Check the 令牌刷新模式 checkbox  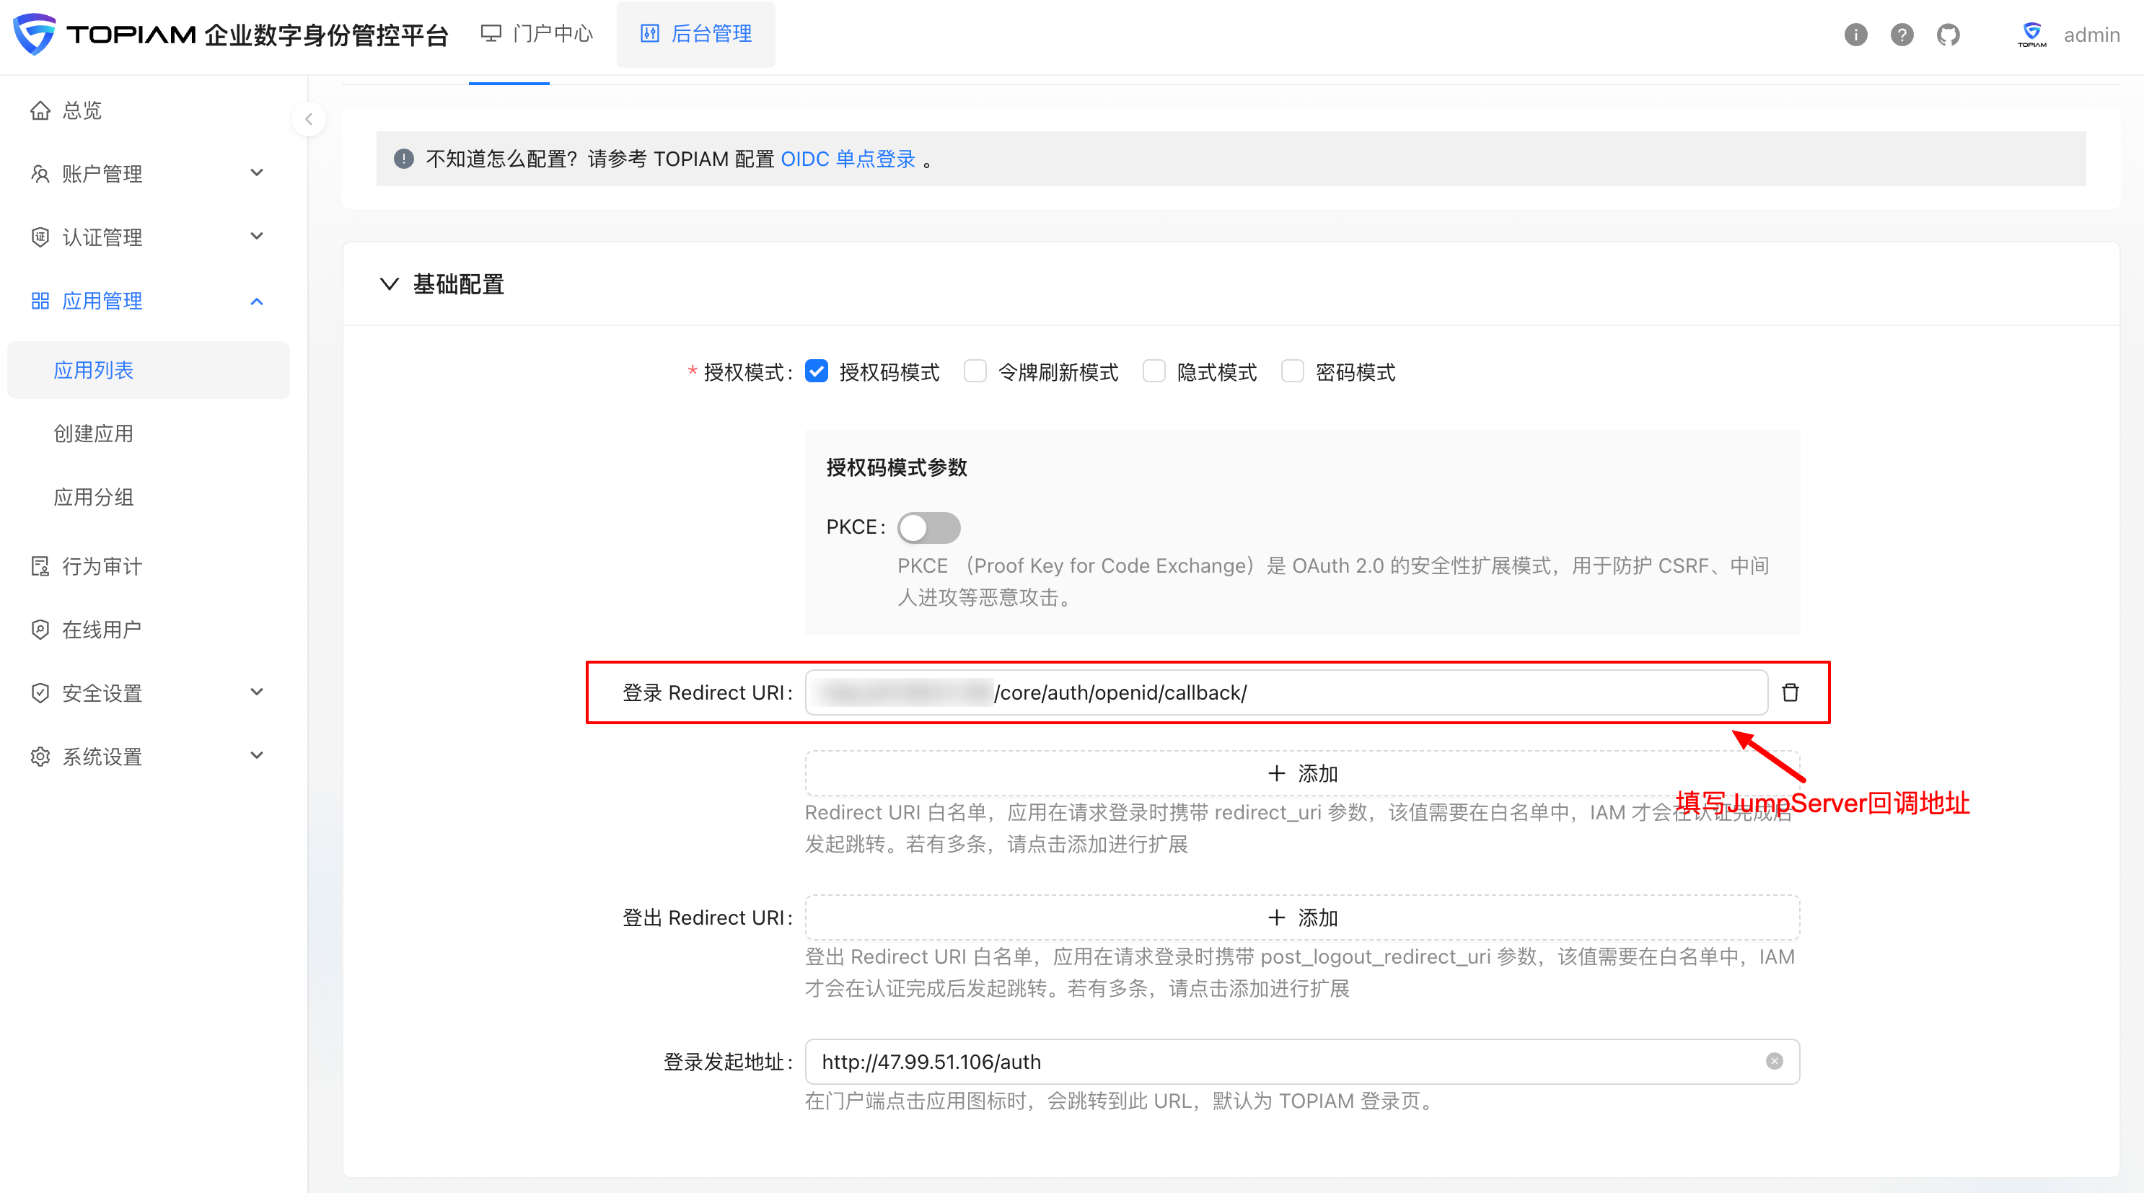[x=975, y=372]
